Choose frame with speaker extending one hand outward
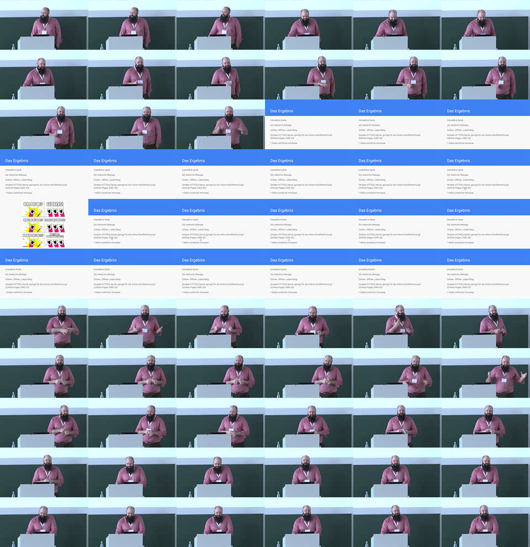The width and height of the screenshot is (530, 547). pyautogui.click(x=132, y=323)
